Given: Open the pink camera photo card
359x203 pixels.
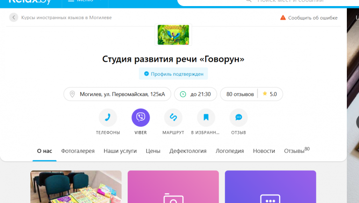Looking at the screenshot, I should 173,187.
